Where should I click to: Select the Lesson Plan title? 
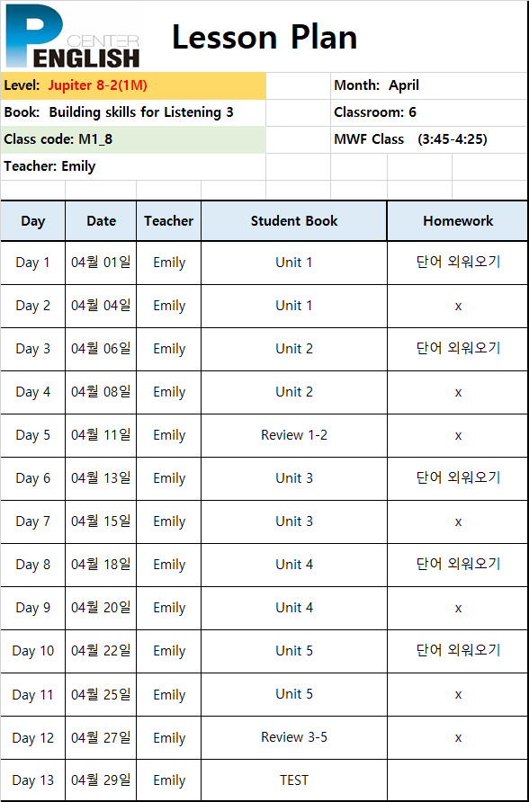coord(264,37)
